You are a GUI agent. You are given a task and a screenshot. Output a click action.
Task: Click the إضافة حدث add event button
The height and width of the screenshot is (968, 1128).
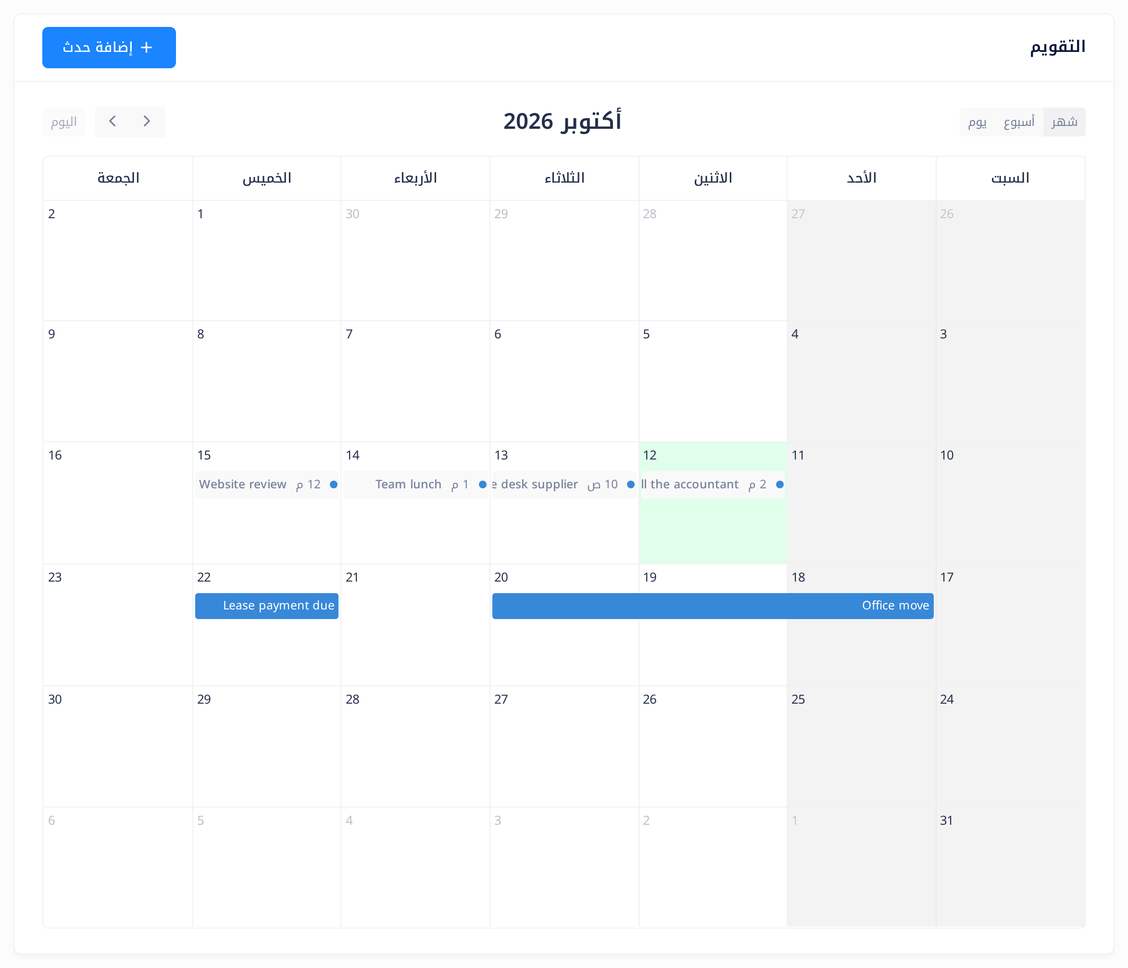click(x=109, y=47)
